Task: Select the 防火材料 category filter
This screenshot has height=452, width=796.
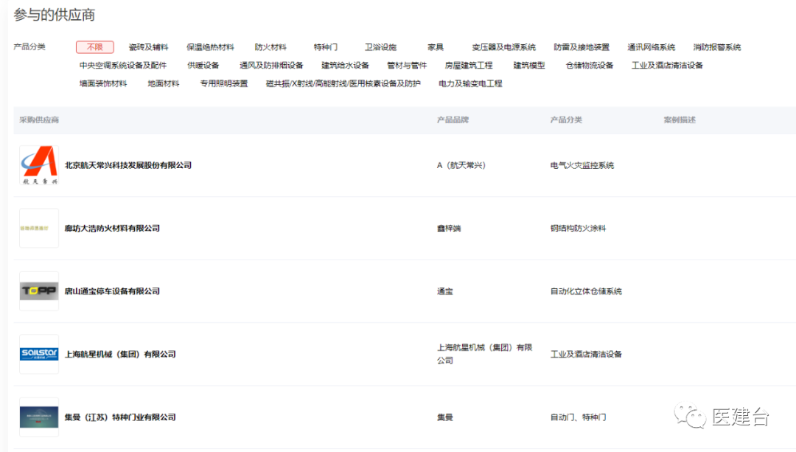Action: [x=270, y=46]
